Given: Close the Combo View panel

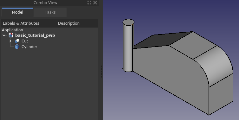Looking at the screenshot, I should [95, 3].
